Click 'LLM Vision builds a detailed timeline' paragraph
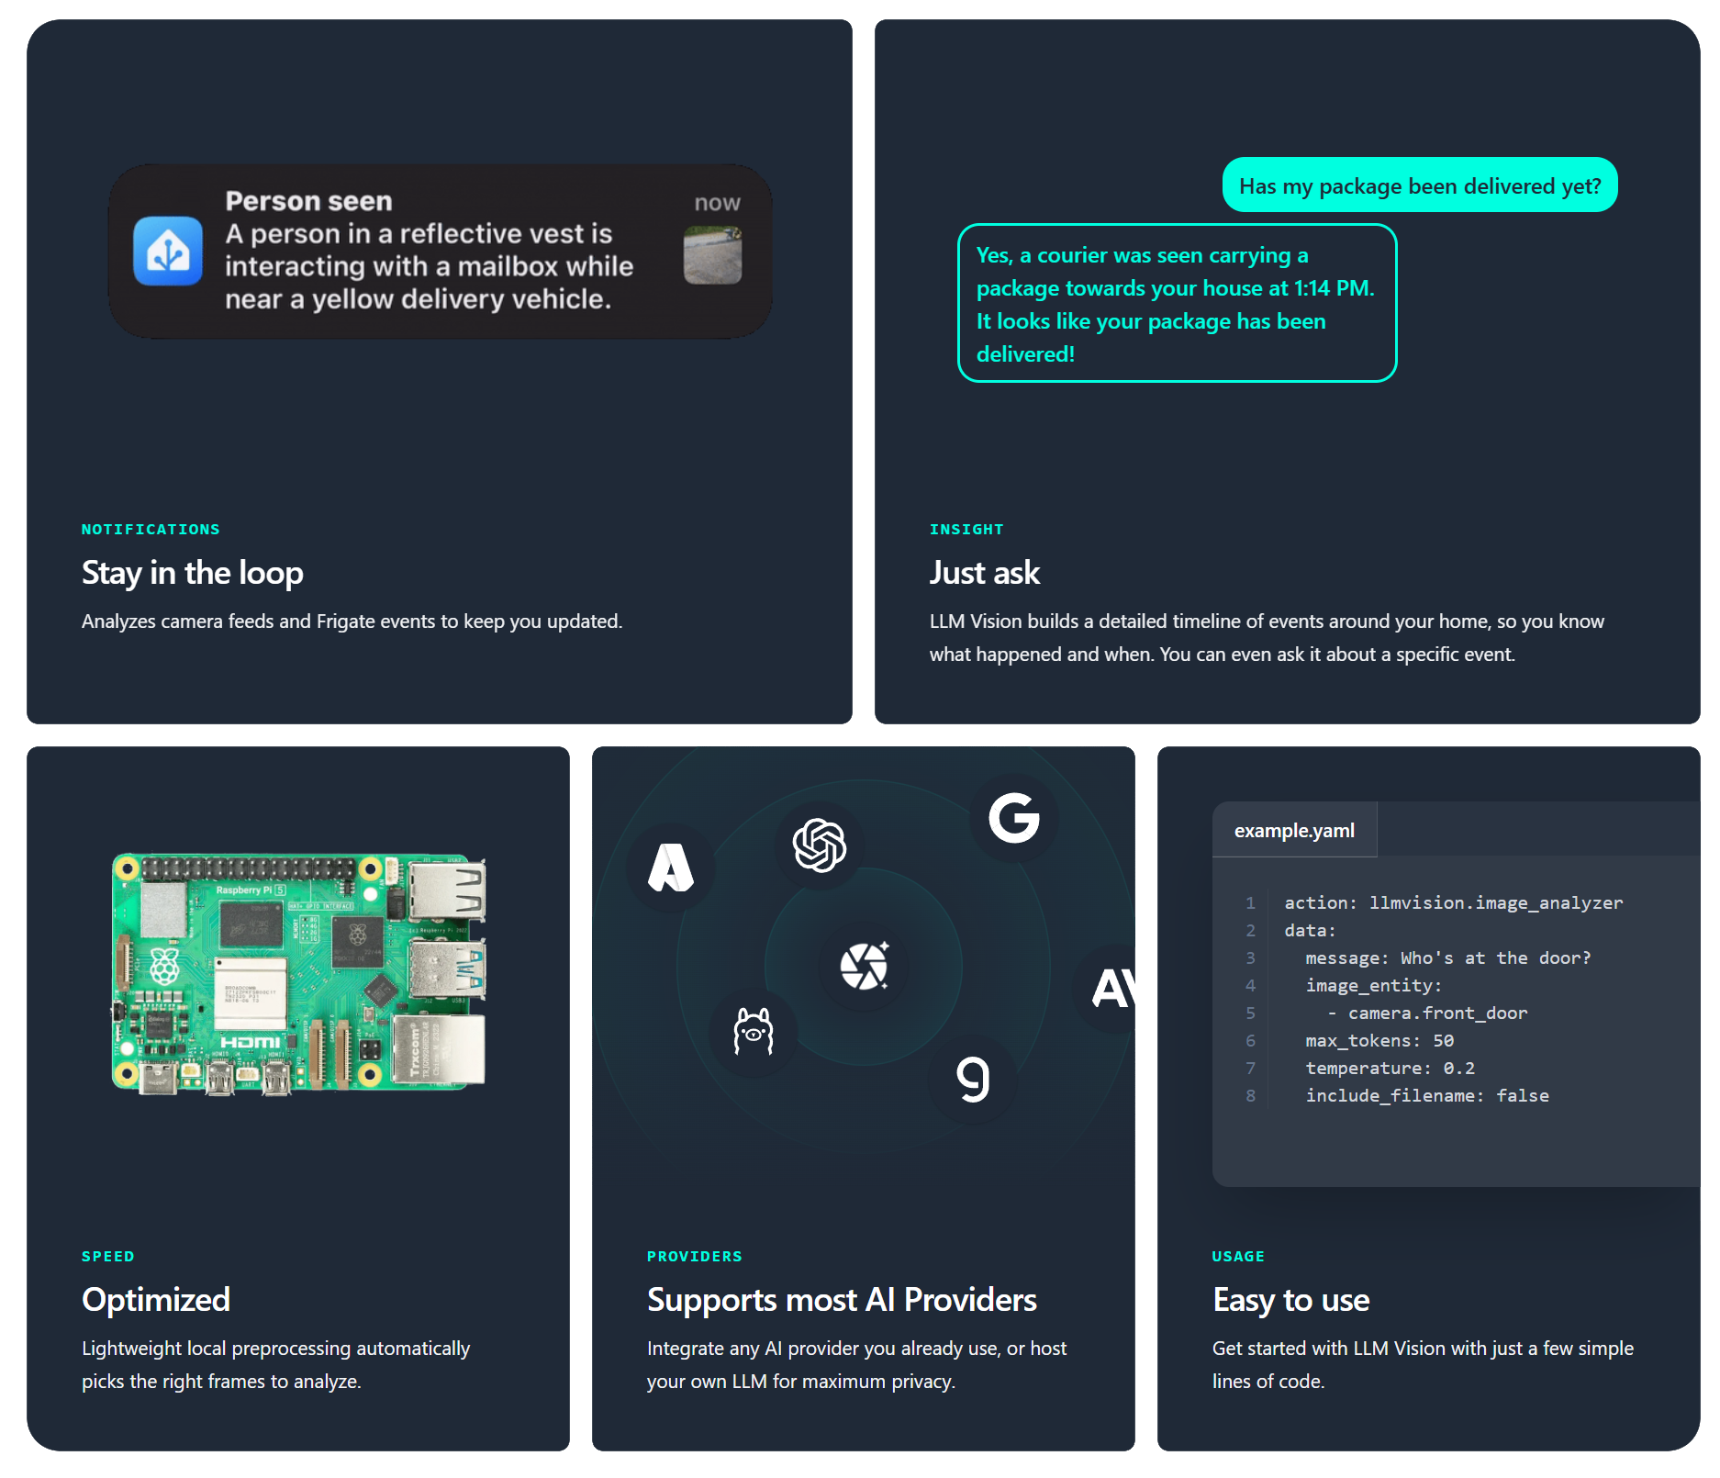Image resolution: width=1720 pixels, height=1478 pixels. tap(1267, 638)
